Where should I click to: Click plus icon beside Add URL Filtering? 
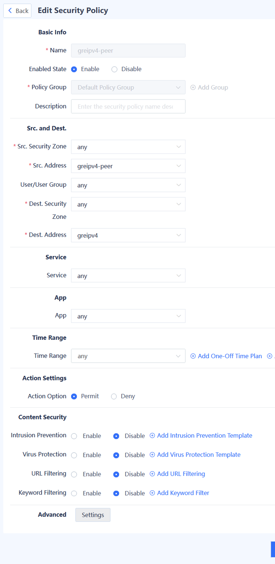pyautogui.click(x=152, y=474)
